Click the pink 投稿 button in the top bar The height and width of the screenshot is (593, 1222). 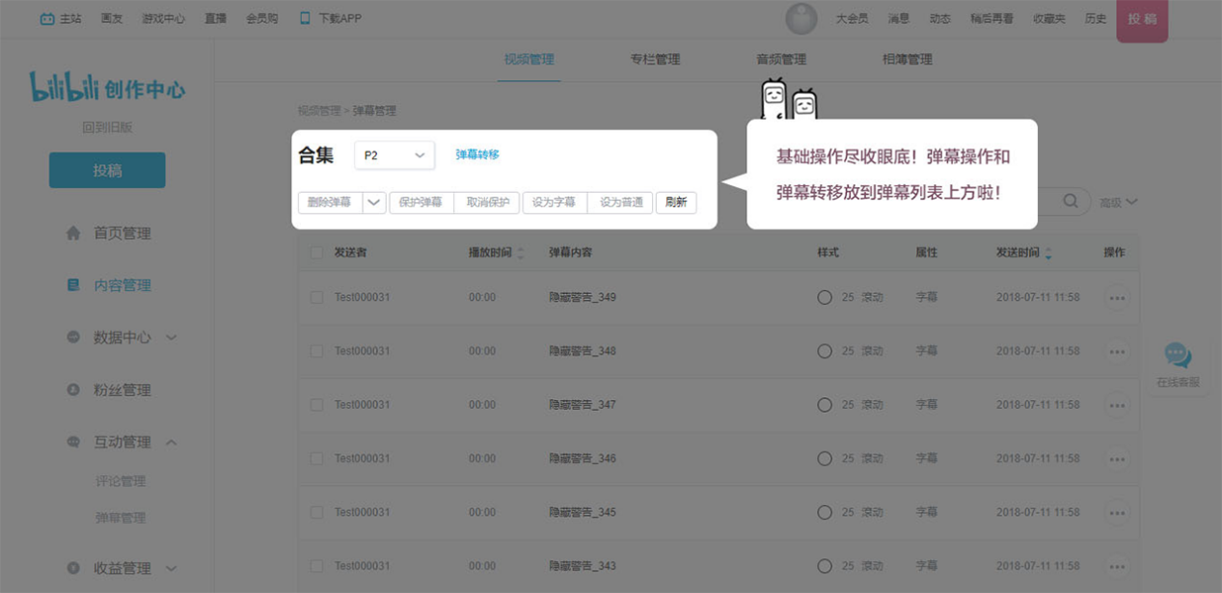click(1142, 19)
